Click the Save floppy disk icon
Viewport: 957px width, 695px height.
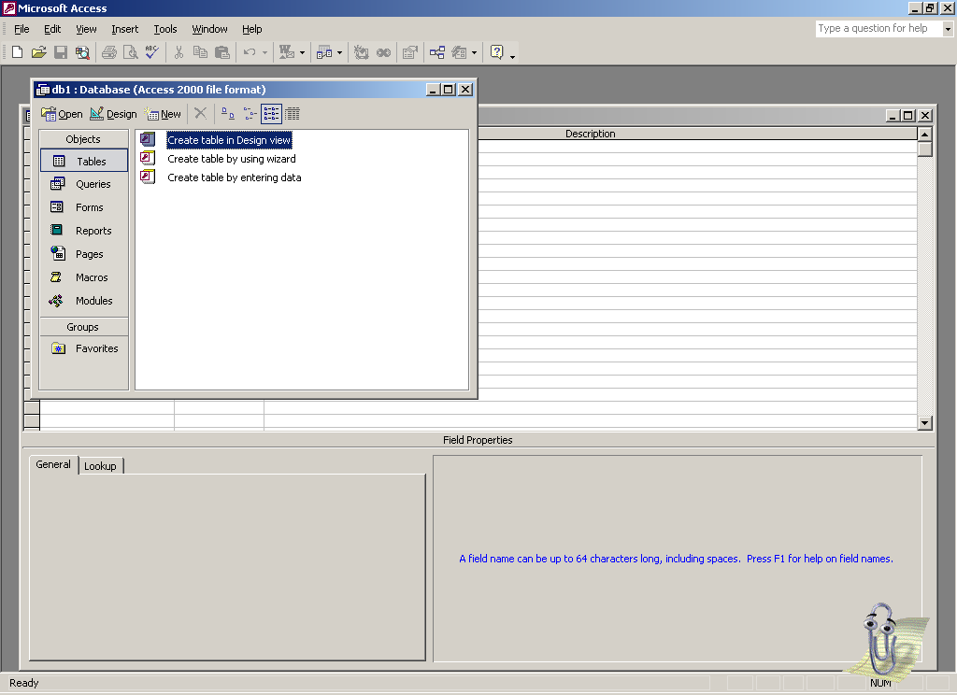[61, 52]
